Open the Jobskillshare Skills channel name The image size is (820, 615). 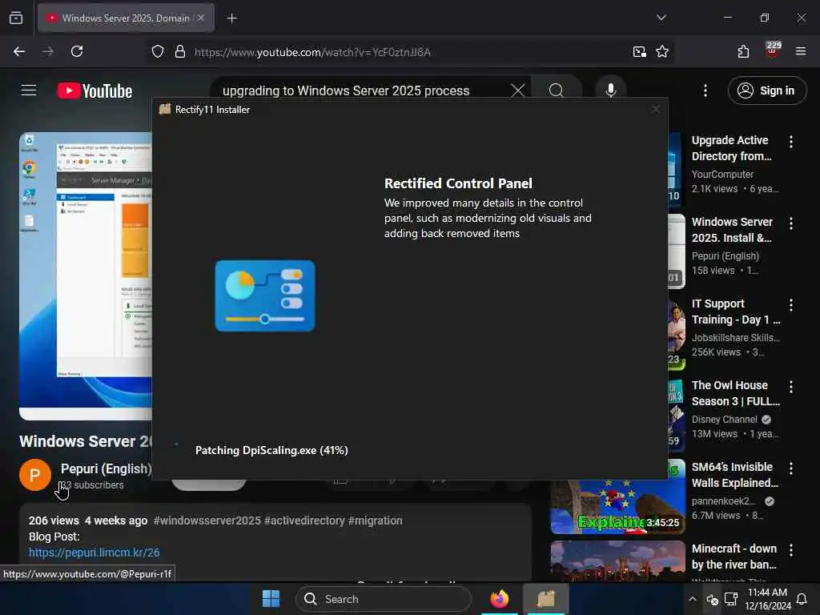pos(735,338)
